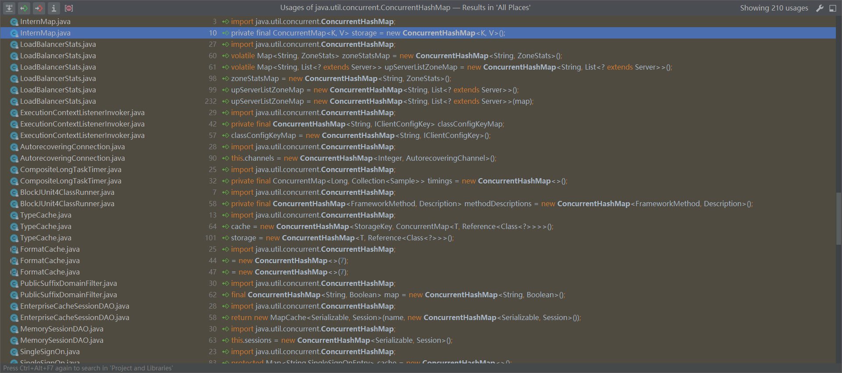This screenshot has height=373, width=842.
Task: Open results in Find tool window icon
Action: pyautogui.click(x=833, y=8)
